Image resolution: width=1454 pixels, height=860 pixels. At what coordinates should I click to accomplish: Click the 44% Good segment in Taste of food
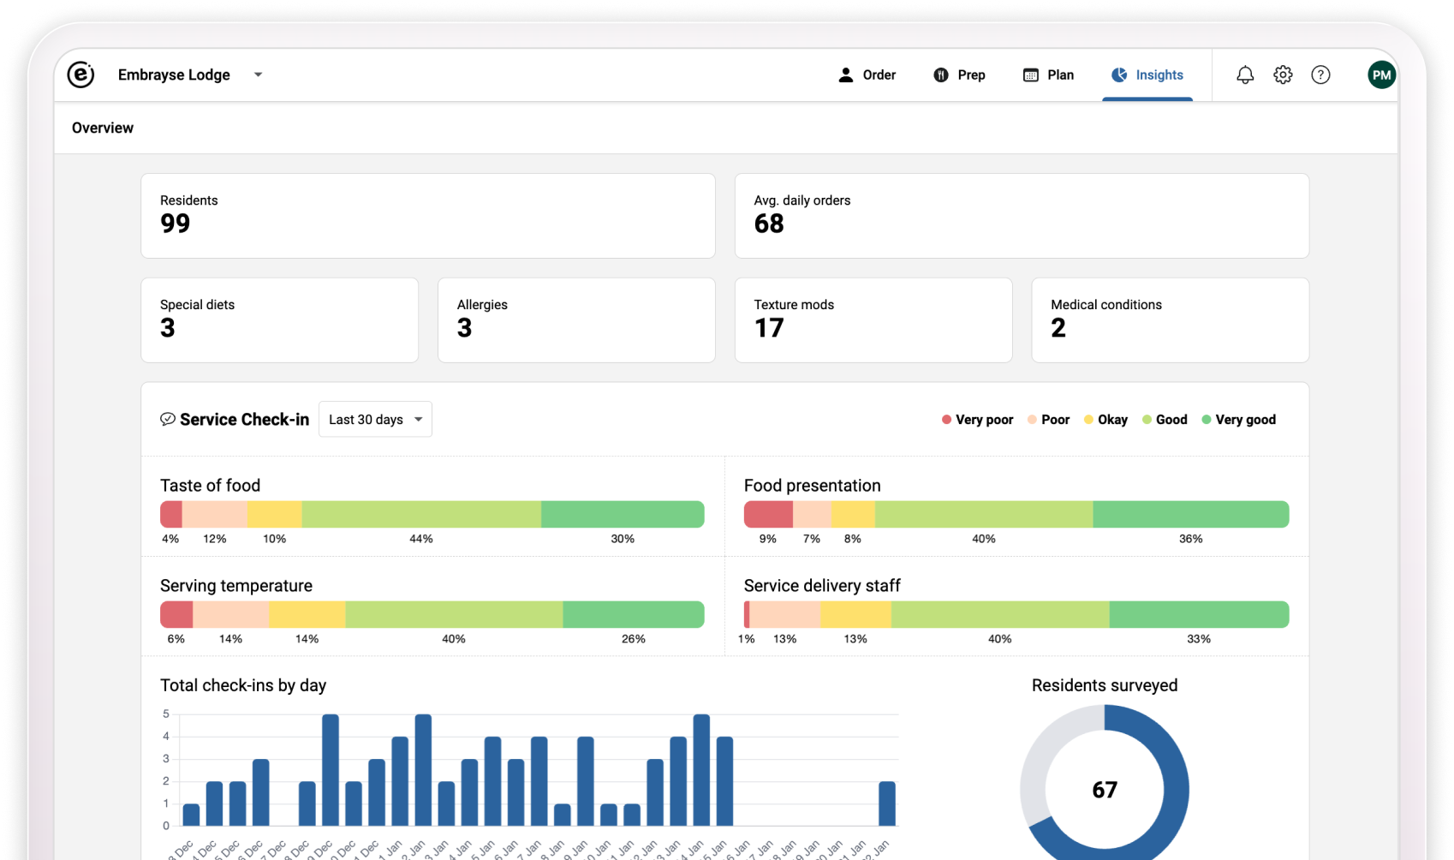(421, 514)
